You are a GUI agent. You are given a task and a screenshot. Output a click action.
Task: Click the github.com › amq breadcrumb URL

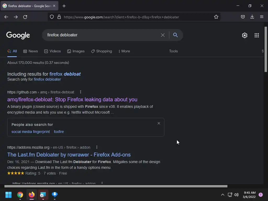[x=41, y=92]
